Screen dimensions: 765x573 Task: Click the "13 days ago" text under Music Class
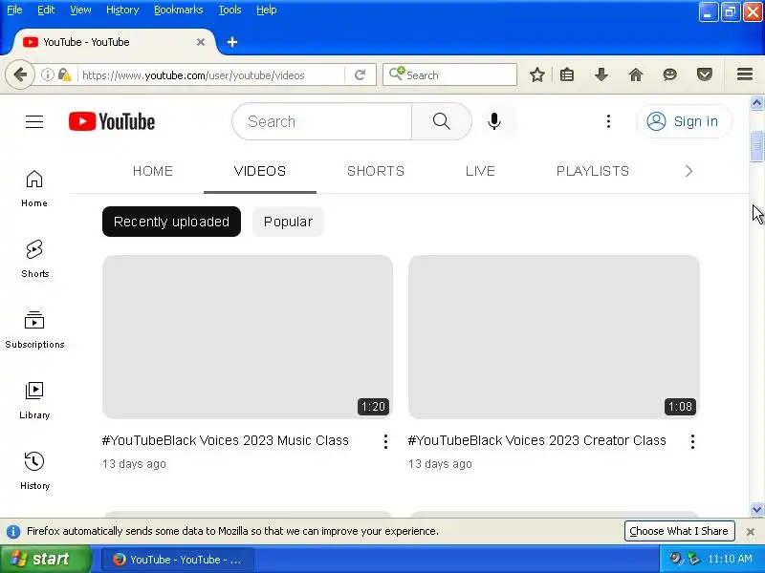[x=134, y=464]
